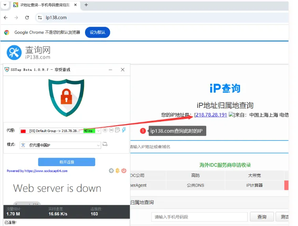Select the iP地址查询 browser tab
The height and width of the screenshot is (226, 298).
[x=45, y=5]
